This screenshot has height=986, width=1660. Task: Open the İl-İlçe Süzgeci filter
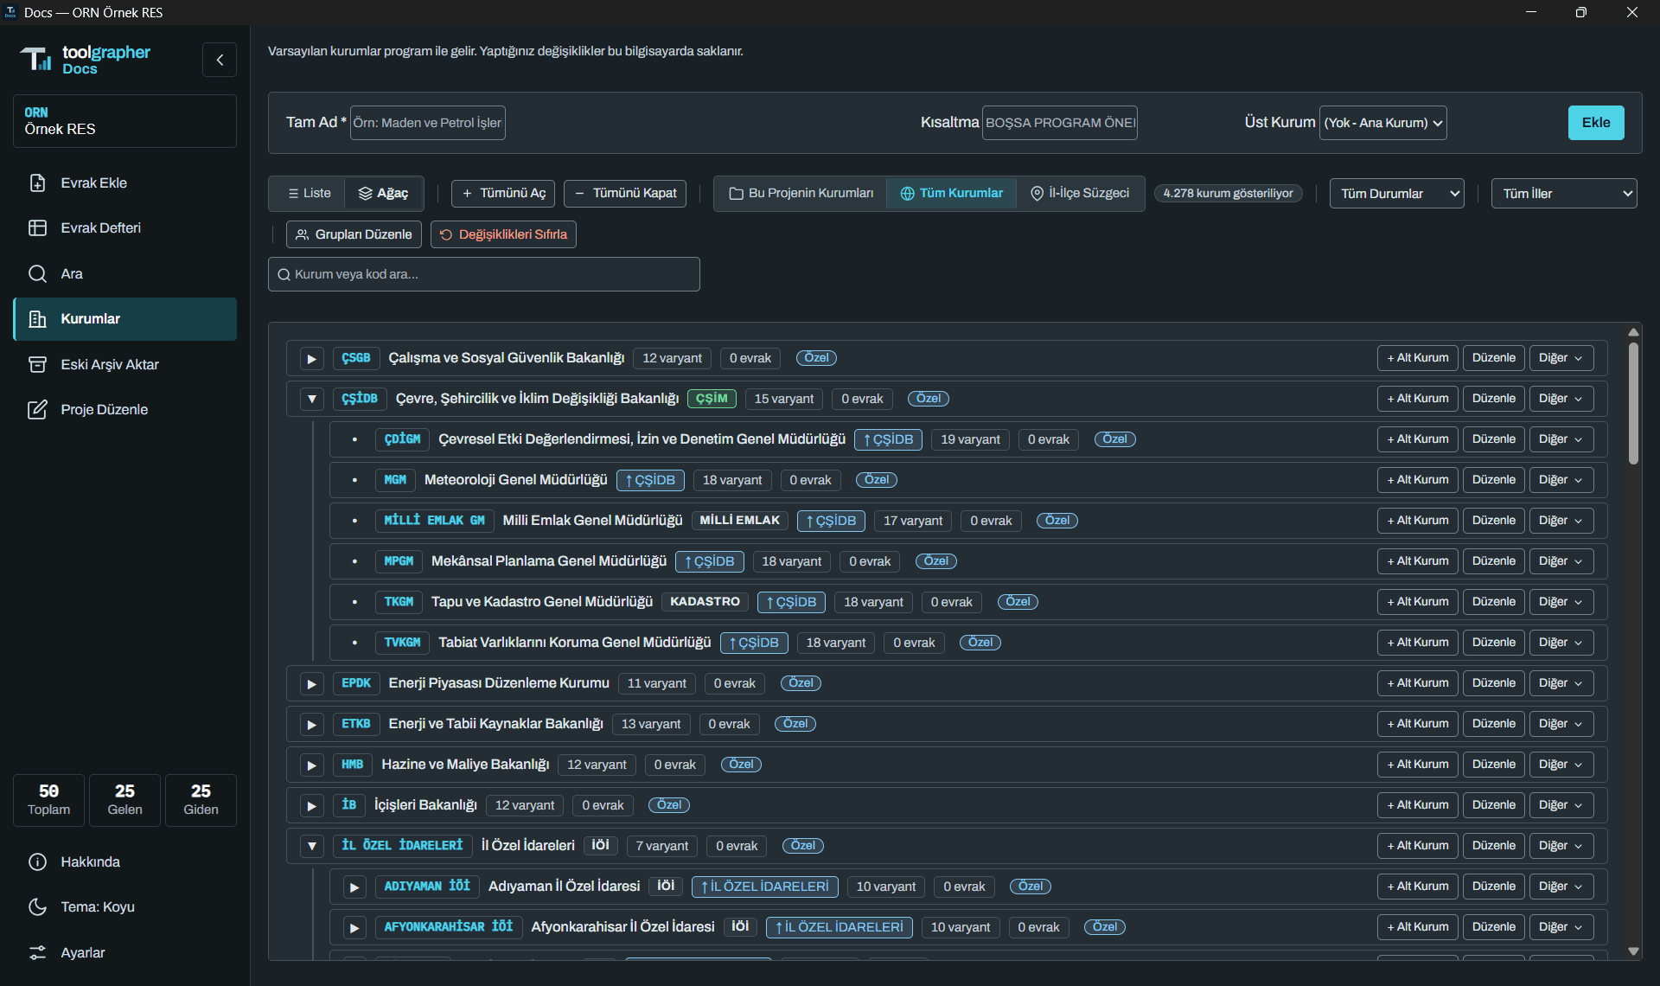click(1080, 193)
